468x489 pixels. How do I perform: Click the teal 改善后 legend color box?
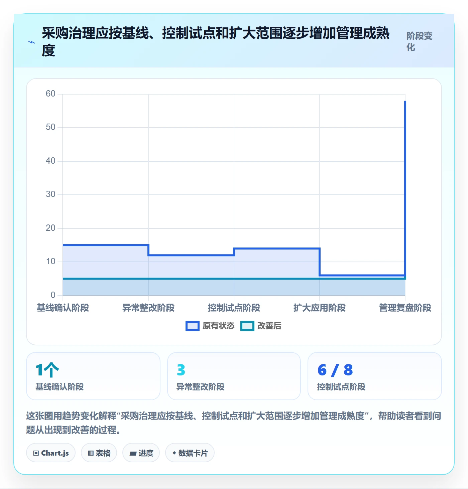coord(247,326)
